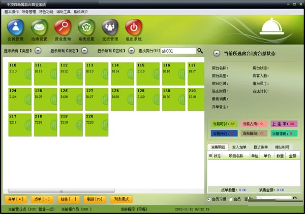305x214 pixels.
Task: Switch to the 最近账单 tab
Action: [262, 147]
